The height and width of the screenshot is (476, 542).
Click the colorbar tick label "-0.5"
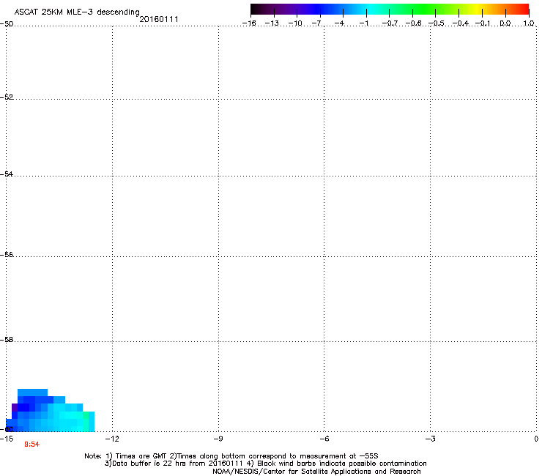pyautogui.click(x=437, y=23)
